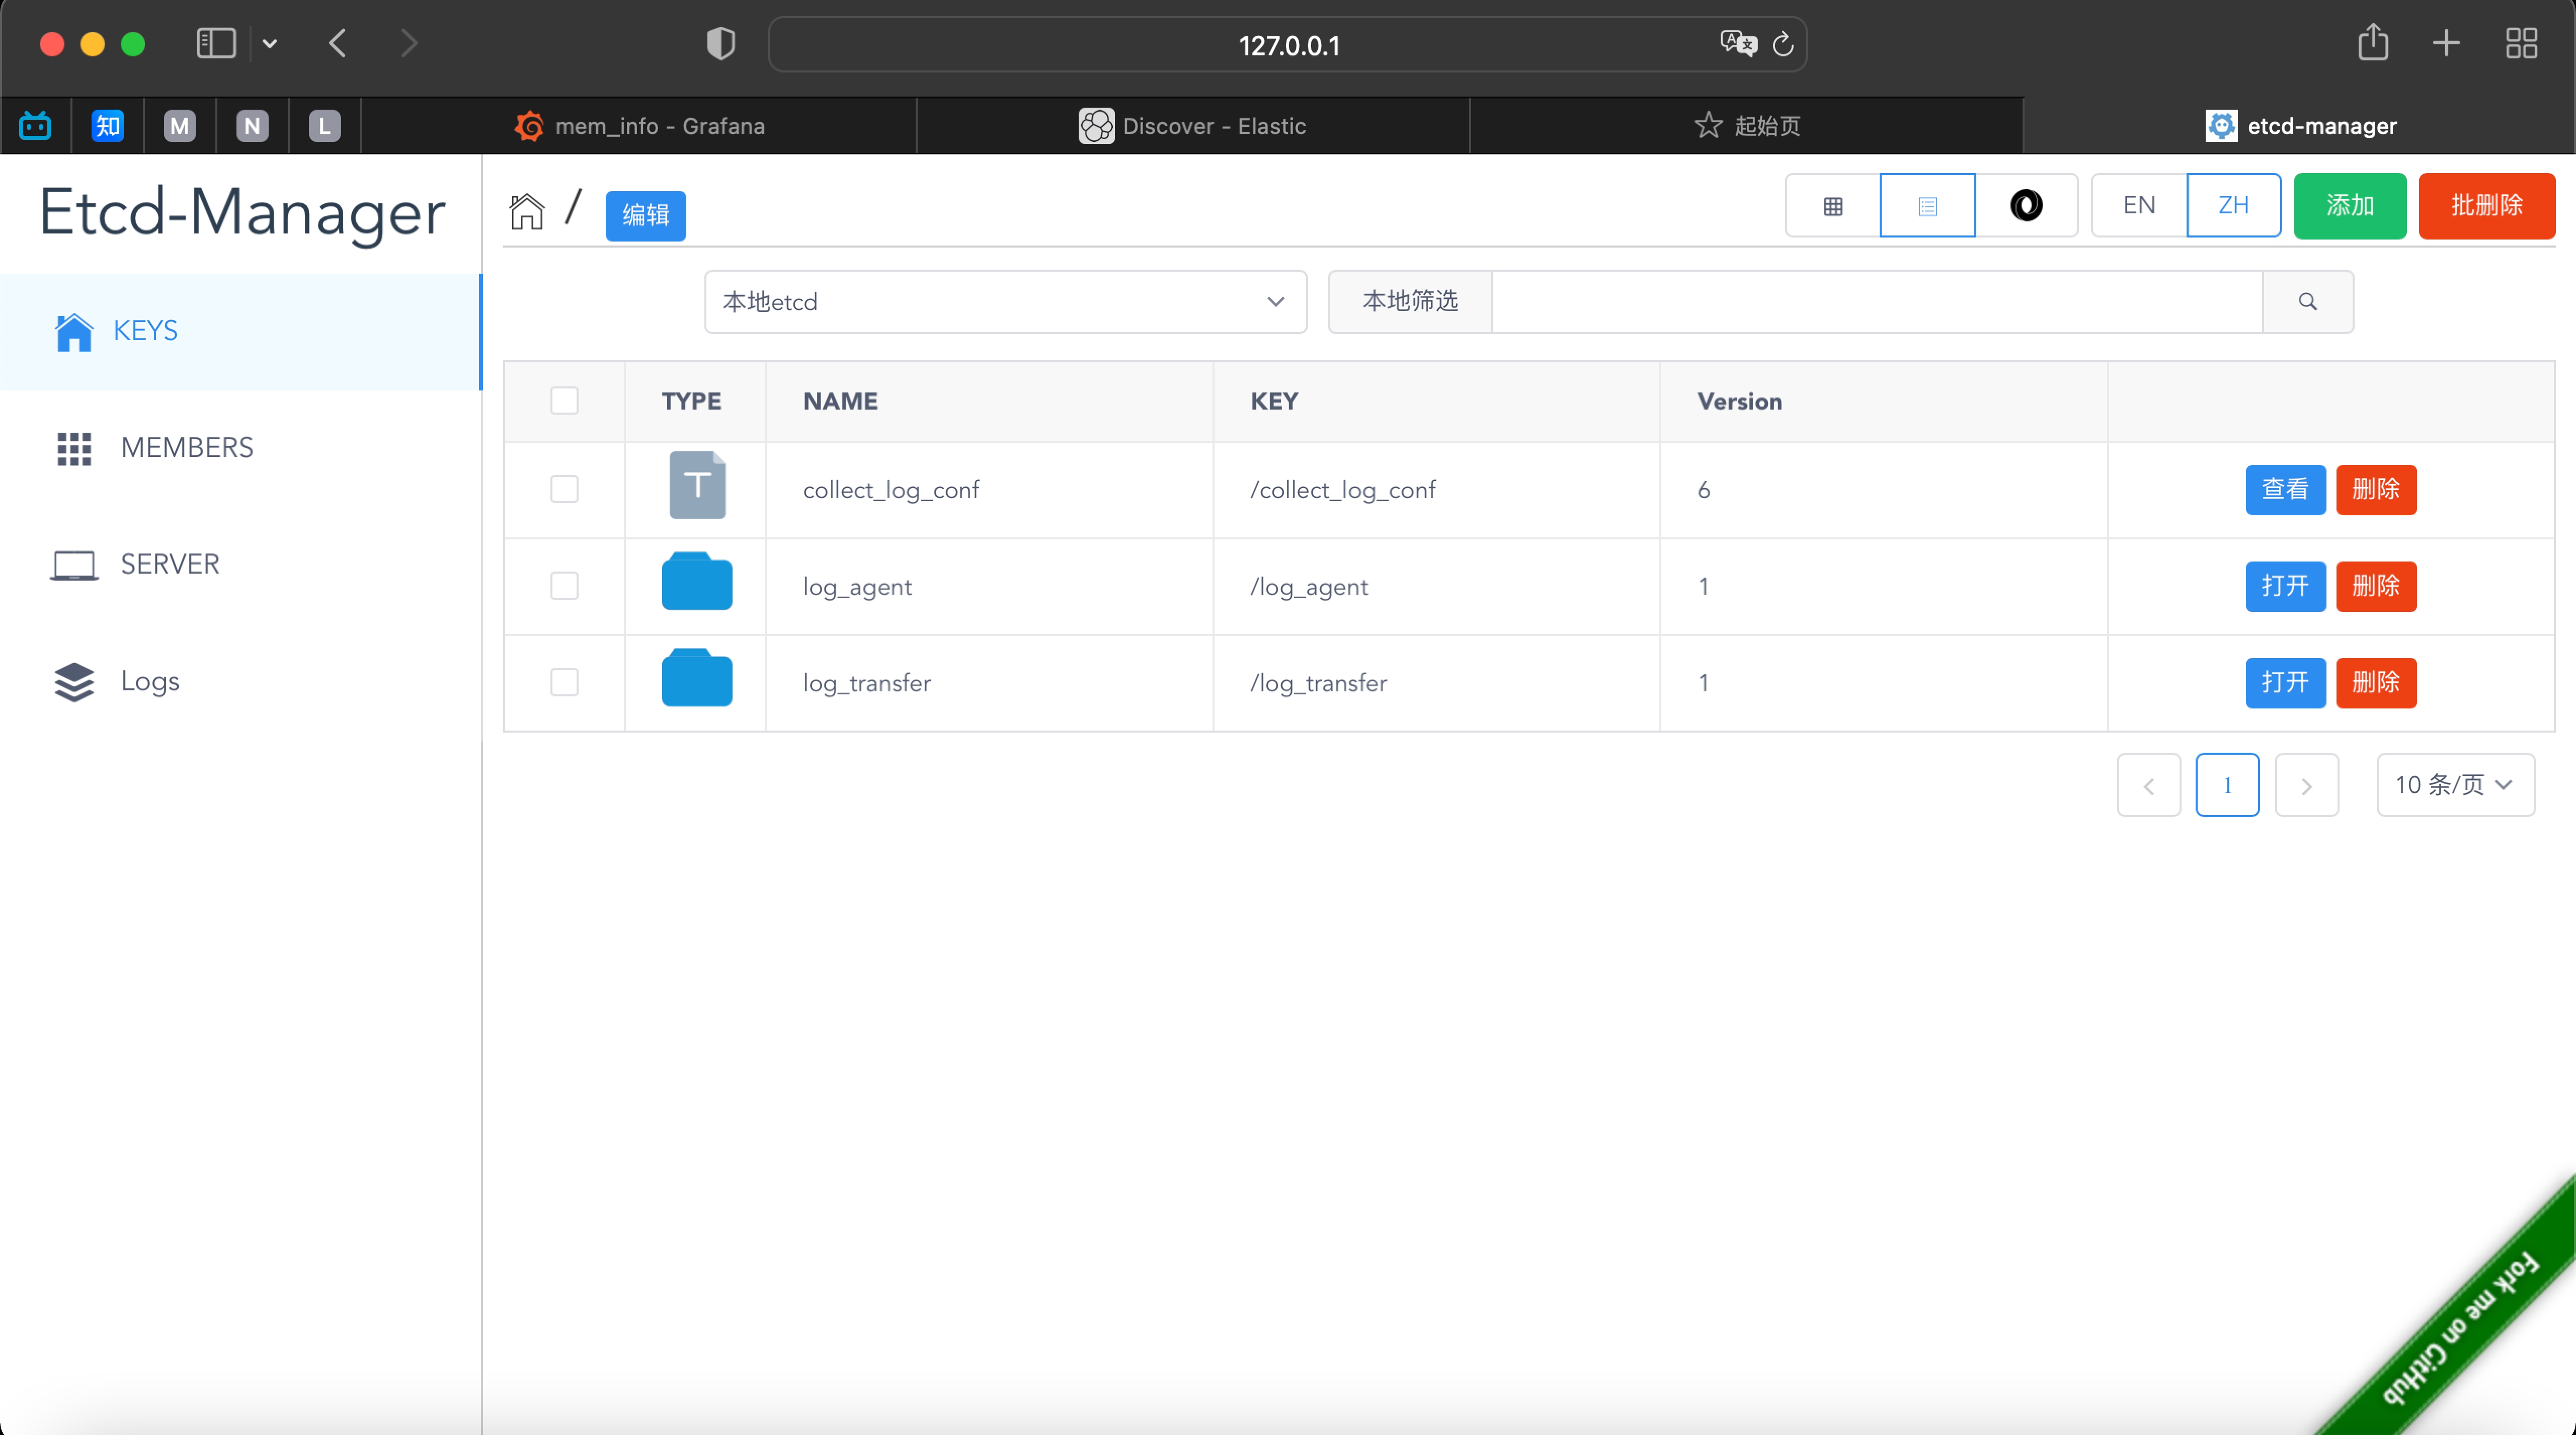The image size is (2576, 1435).
Task: Click the home breadcrumb icon
Action: (526, 212)
